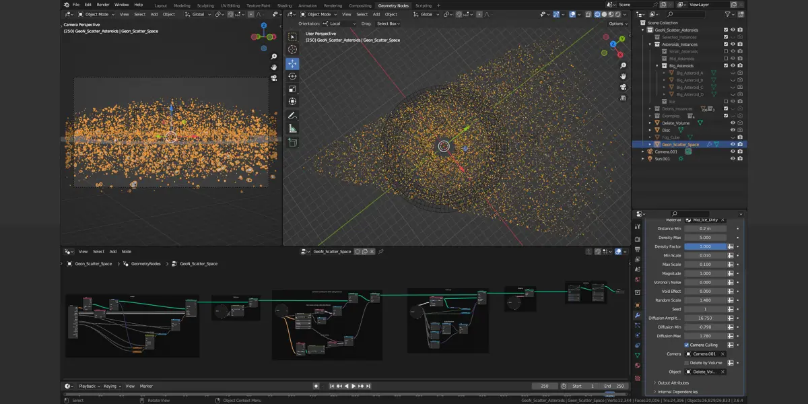Click the Density Factor value slider
Image resolution: width=808 pixels, height=404 pixels.
(x=706, y=246)
